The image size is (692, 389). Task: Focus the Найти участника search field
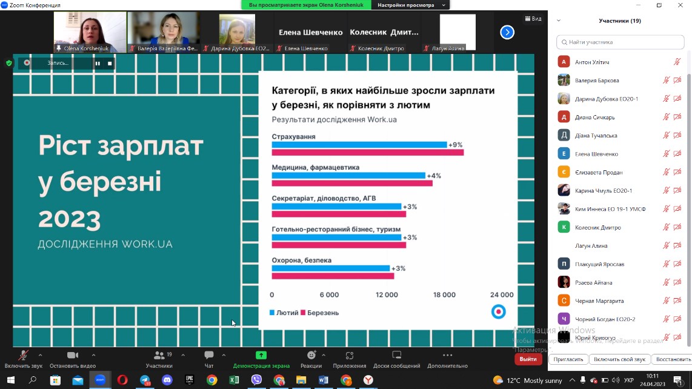click(620, 42)
